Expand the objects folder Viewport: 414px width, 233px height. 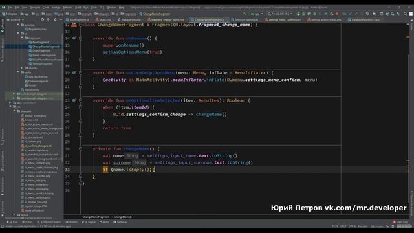click(22, 68)
